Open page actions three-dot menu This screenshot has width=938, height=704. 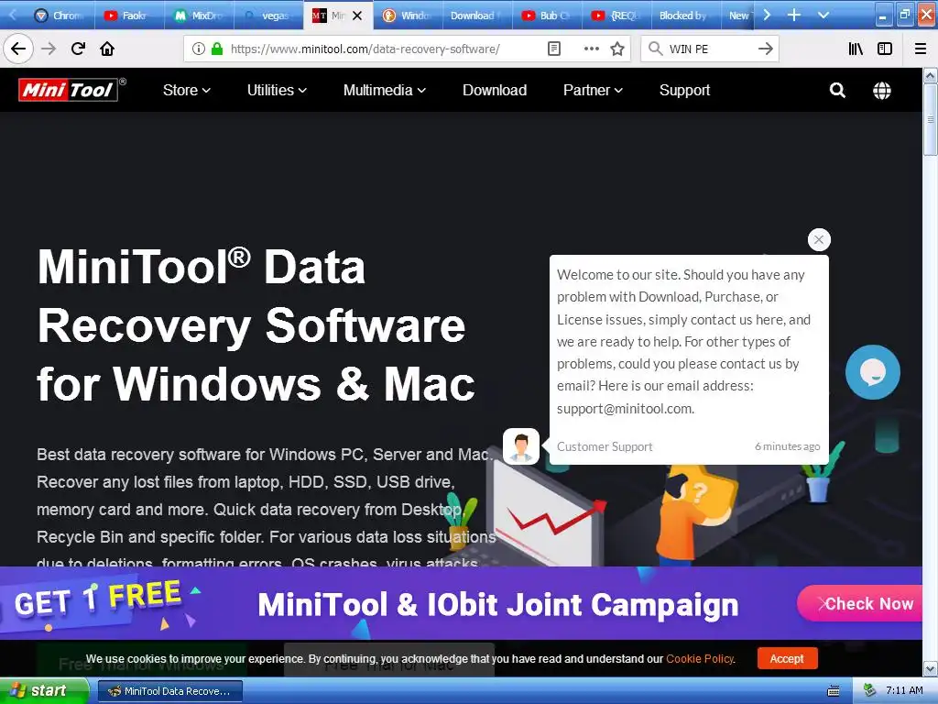coord(591,49)
